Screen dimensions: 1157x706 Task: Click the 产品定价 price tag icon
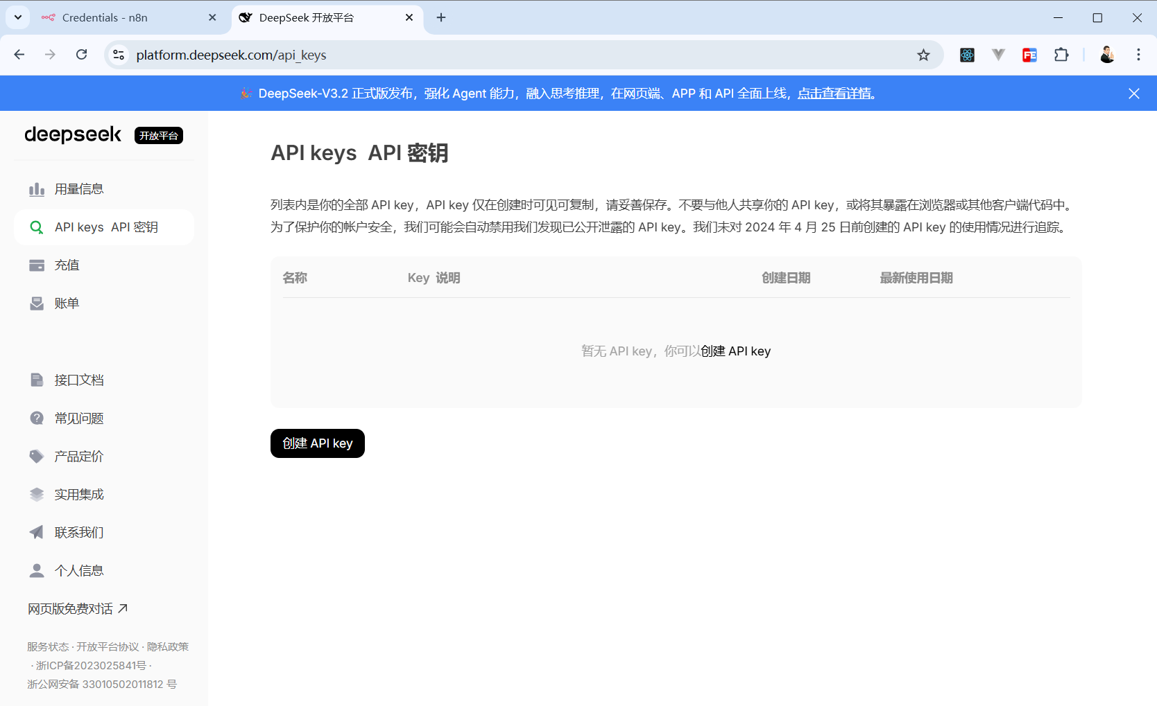[37, 456]
